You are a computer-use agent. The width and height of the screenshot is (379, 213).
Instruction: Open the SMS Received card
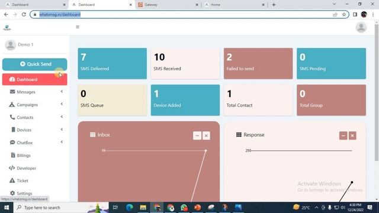(x=185, y=63)
